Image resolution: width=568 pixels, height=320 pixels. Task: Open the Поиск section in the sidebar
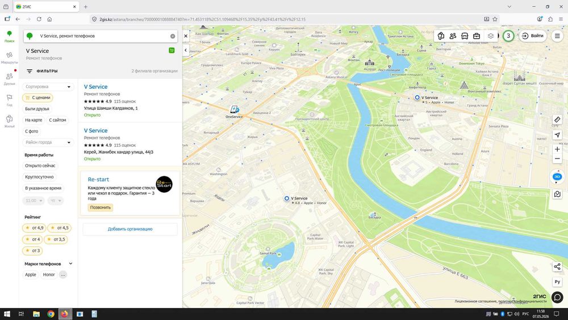[10, 36]
